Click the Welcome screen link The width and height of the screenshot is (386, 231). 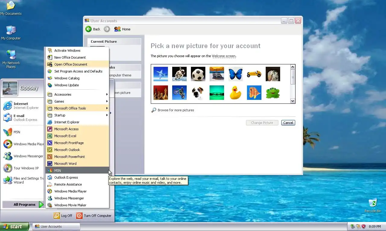click(x=223, y=56)
